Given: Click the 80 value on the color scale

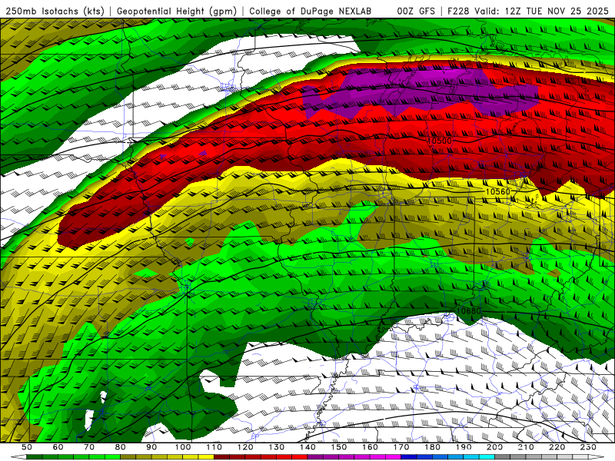Looking at the screenshot, I should coord(120,447).
